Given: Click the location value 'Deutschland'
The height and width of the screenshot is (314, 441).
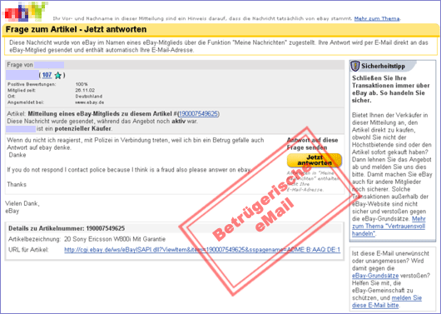Looking at the screenshot, I should (x=88, y=97).
